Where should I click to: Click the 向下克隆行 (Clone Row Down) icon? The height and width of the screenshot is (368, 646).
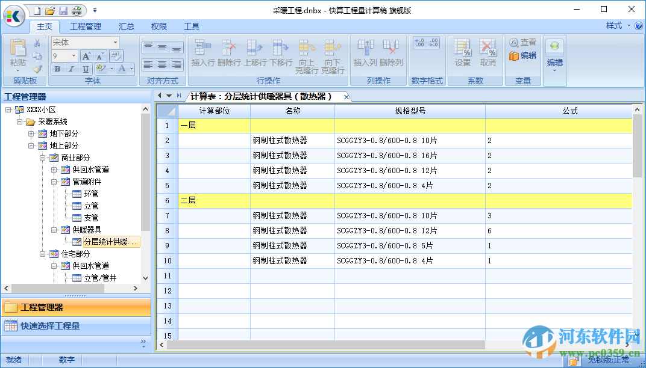(331, 47)
